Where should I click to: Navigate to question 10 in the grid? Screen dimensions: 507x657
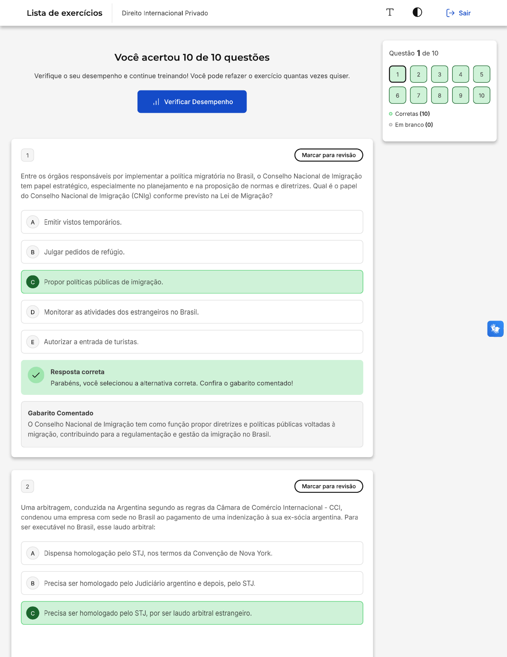point(481,95)
